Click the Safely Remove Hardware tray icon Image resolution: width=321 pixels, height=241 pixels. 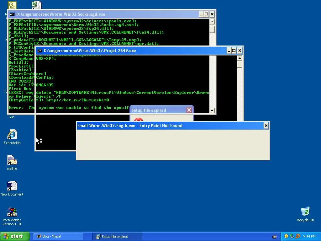click(x=292, y=236)
